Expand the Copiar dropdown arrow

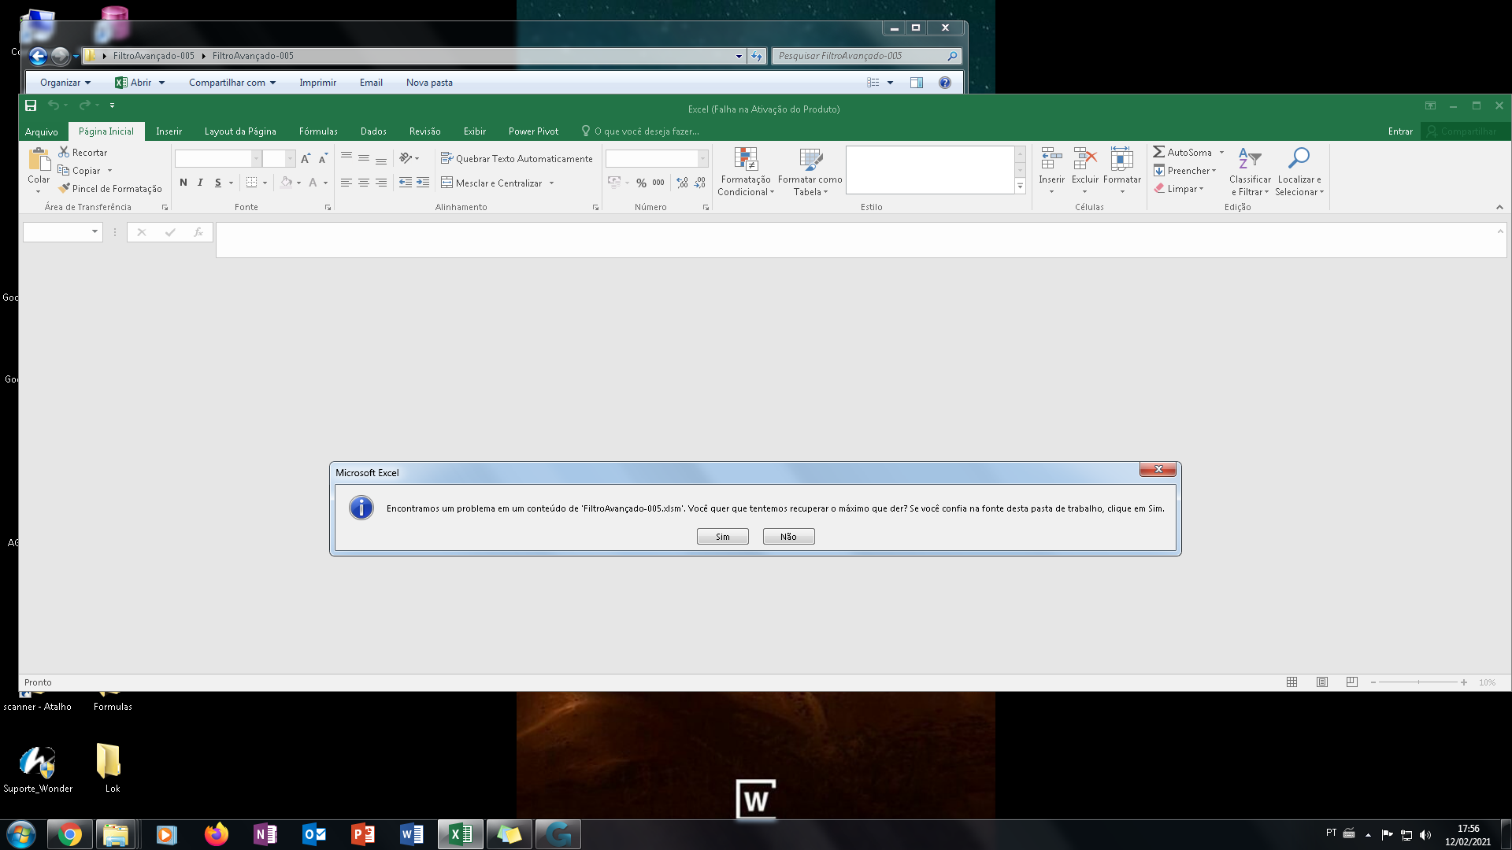tap(109, 171)
